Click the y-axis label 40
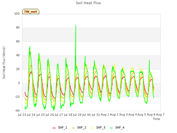177x133 pixels. 18,55
